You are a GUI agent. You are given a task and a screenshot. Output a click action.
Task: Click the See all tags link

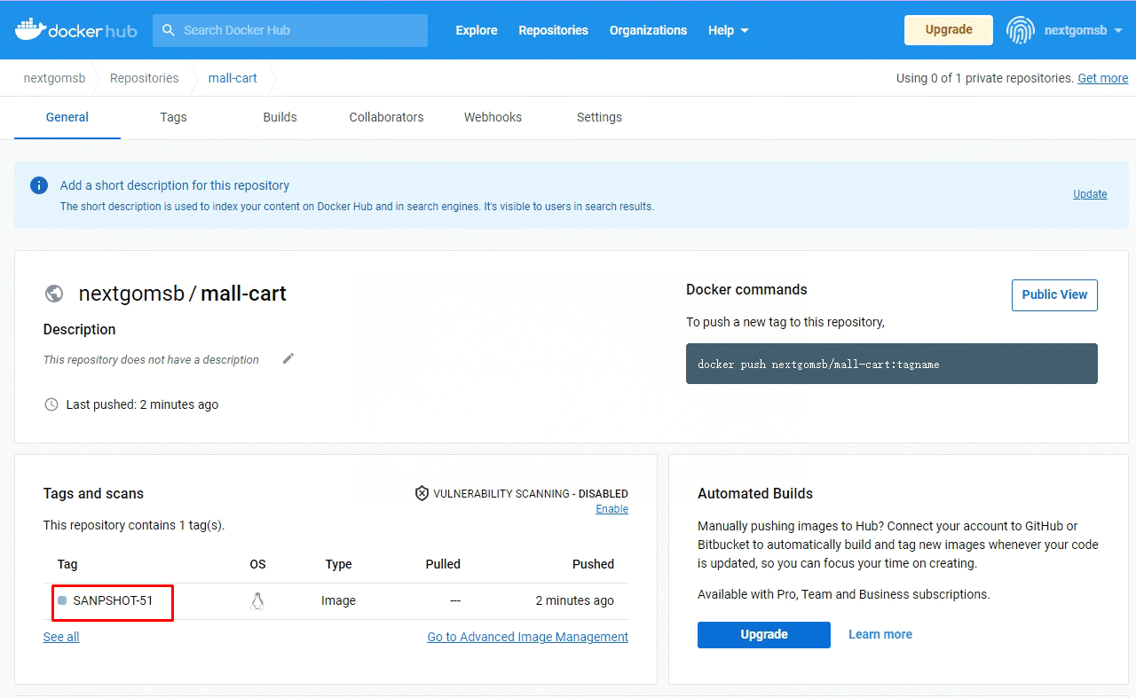pyautogui.click(x=61, y=637)
